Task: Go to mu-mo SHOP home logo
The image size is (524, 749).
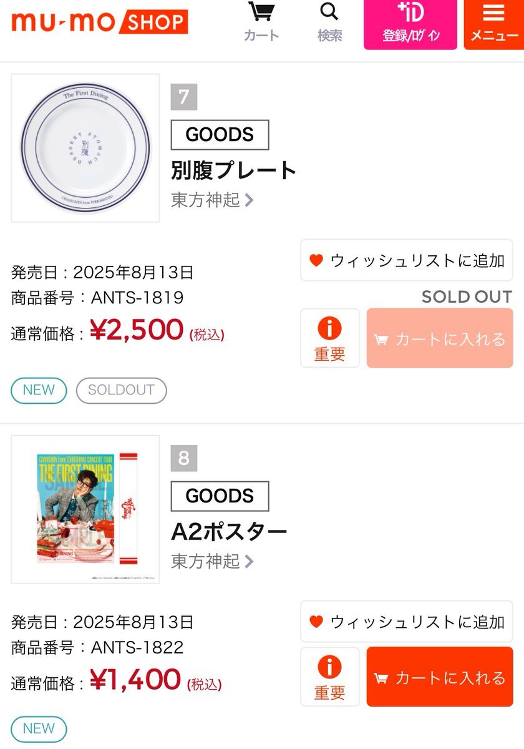Action: [99, 22]
